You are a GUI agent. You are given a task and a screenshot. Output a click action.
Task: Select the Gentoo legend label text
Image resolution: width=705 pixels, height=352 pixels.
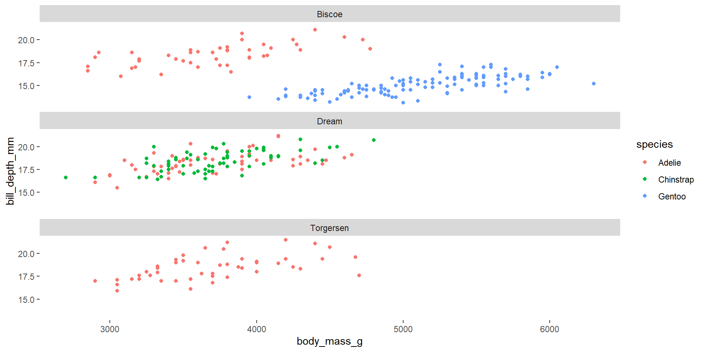[x=672, y=197]
